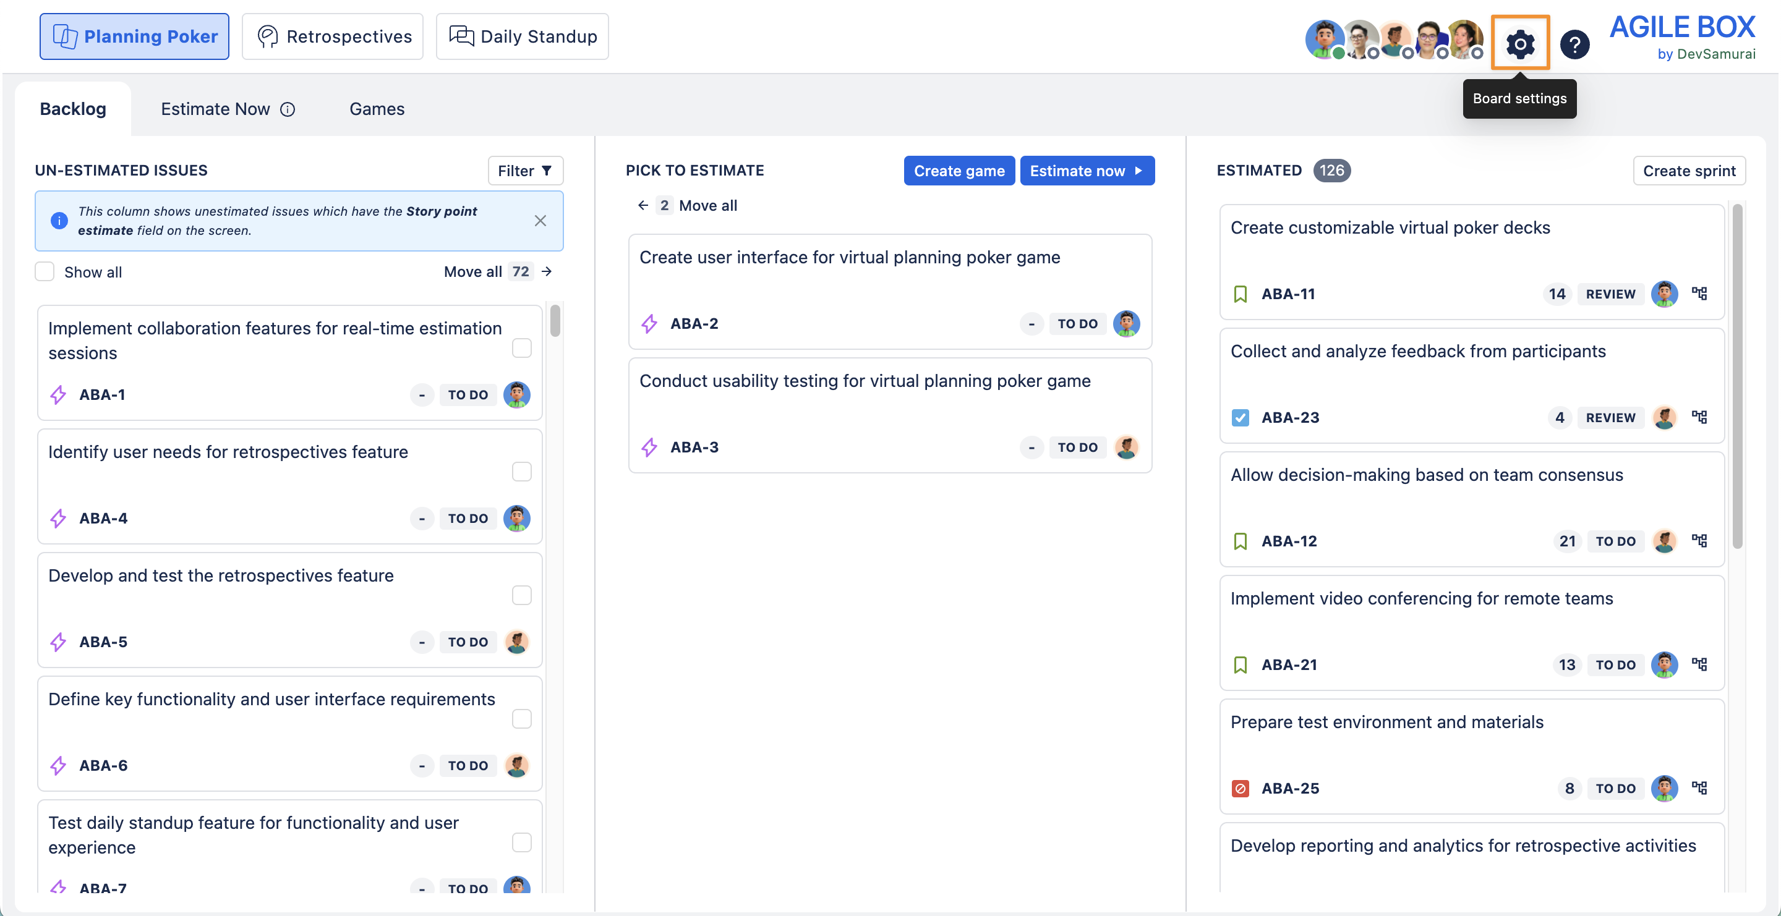This screenshot has height=916, width=1781.
Task: Click the bookmark icon of ABA-12
Action: pyautogui.click(x=1241, y=541)
